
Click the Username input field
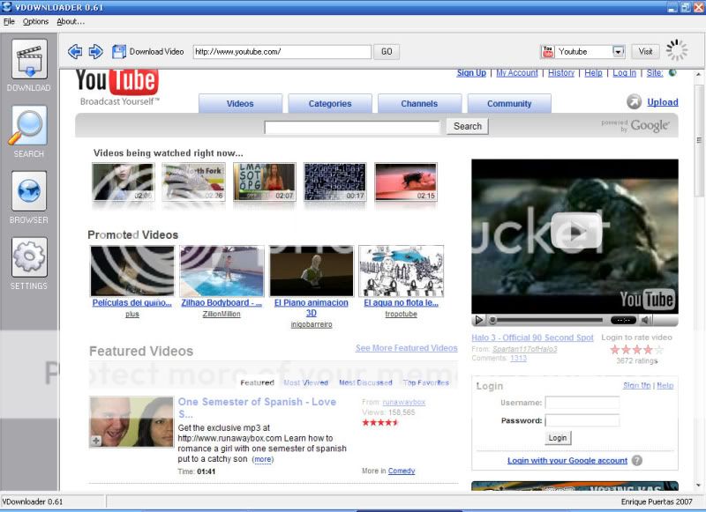click(x=582, y=403)
